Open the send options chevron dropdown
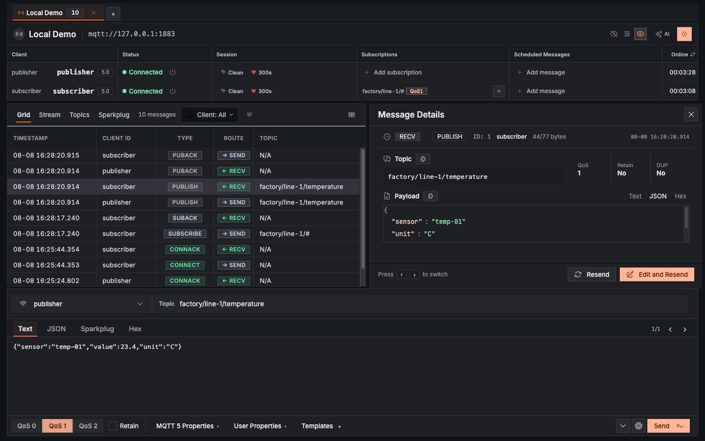This screenshot has height=441, width=705. point(623,426)
